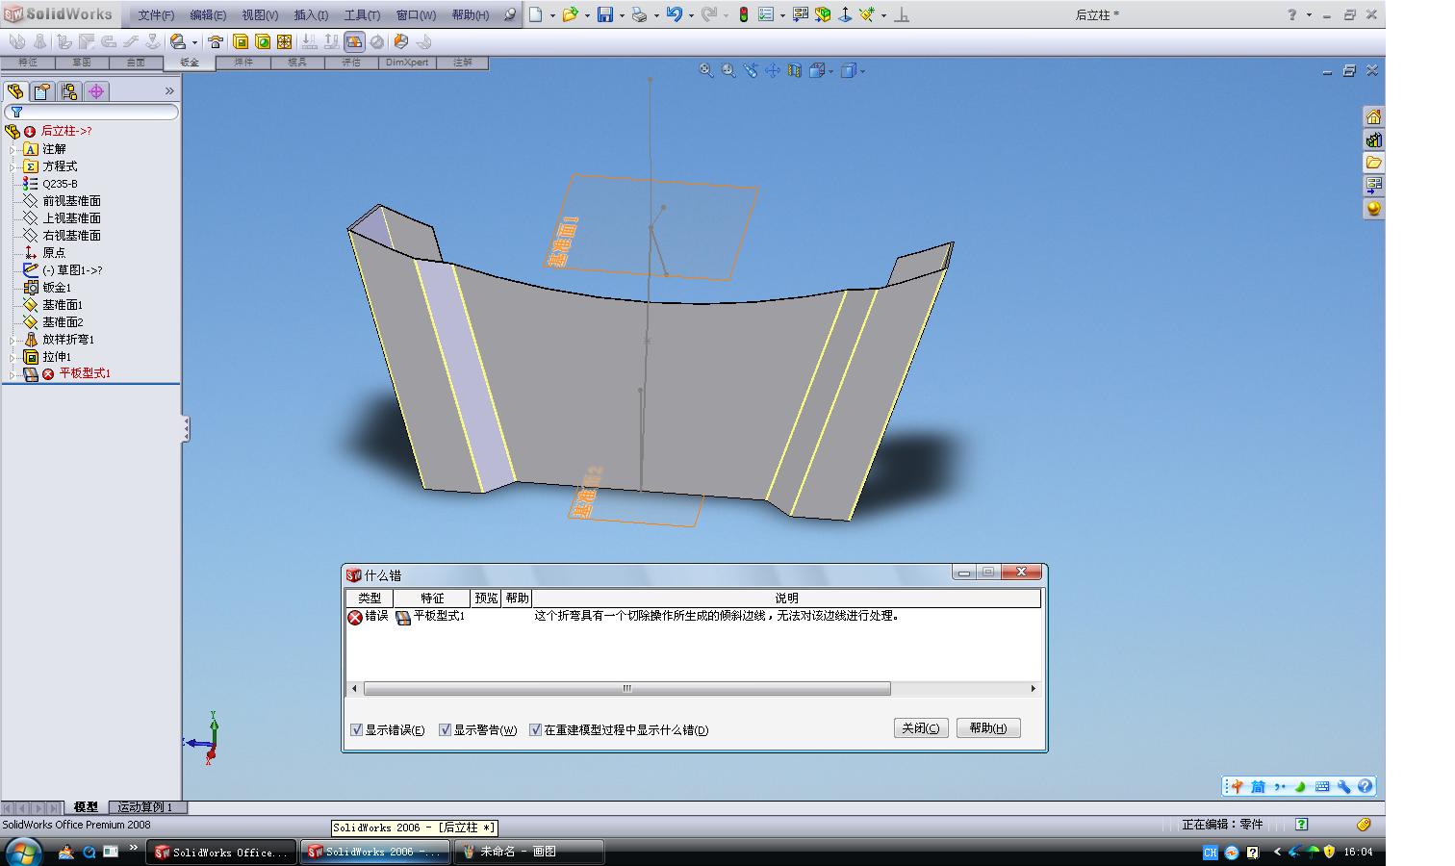Switch to the 钣金 command tab
Screen dimensions: 1455x866
190,63
